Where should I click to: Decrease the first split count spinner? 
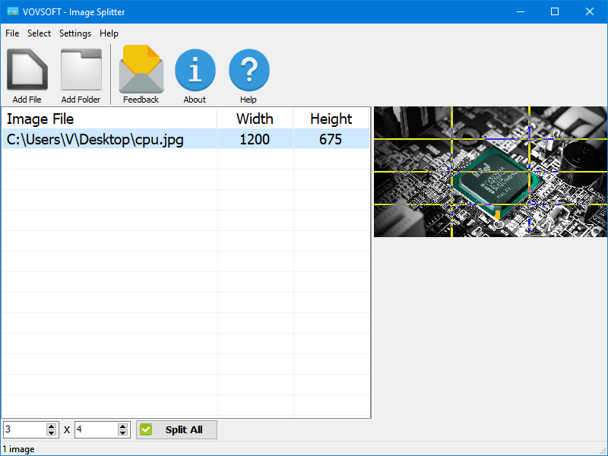(x=52, y=433)
